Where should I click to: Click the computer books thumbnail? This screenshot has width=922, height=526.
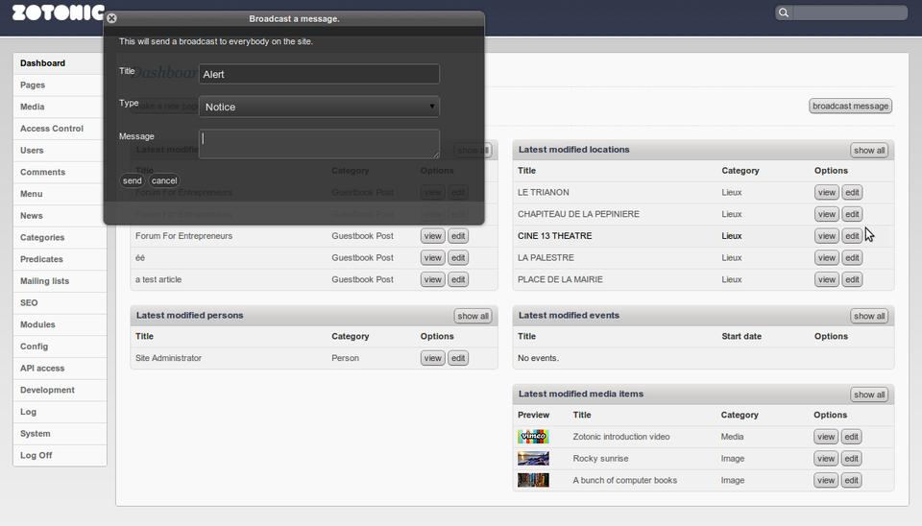pos(533,480)
